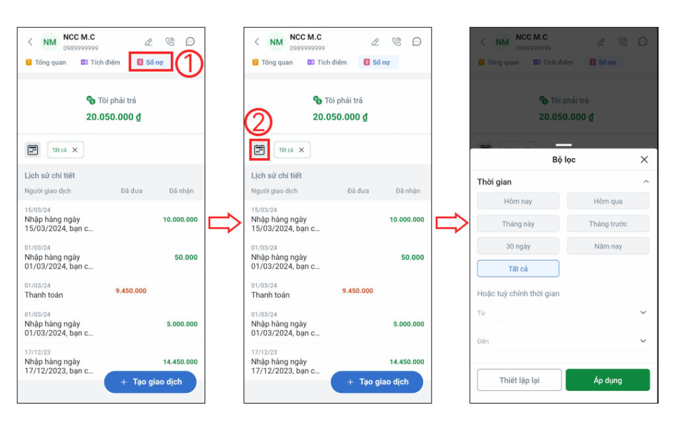Collapse the 'Thời gian' section
This screenshot has width=678, height=428.
coord(646,182)
